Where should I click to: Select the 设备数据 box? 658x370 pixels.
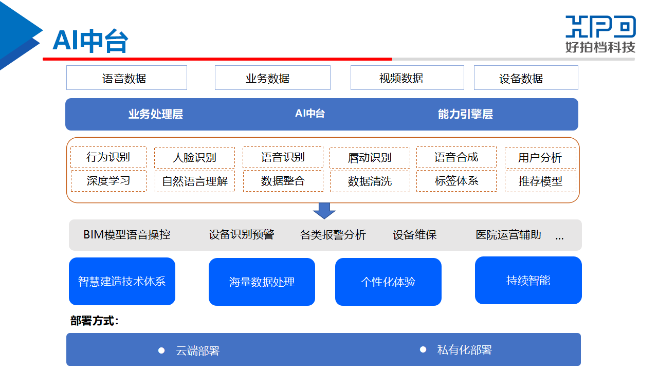pos(526,78)
